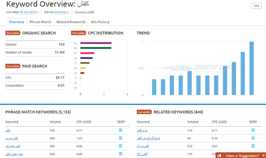Click Number of results value 51.6M
The width and height of the screenshot is (266, 158).
[x=60, y=52]
